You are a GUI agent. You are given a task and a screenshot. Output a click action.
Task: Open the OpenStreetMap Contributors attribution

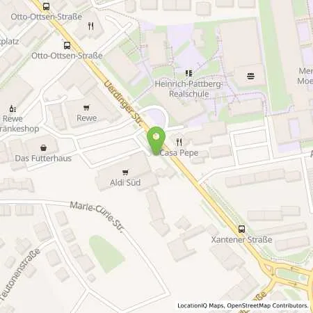click(268, 305)
